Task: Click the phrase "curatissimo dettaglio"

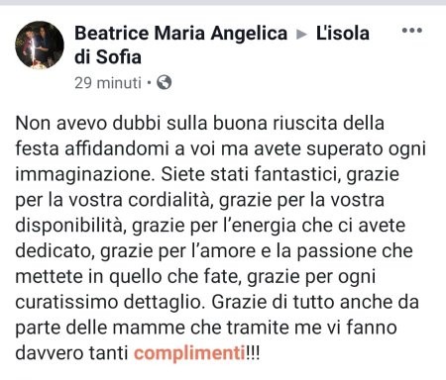Action: (108, 303)
